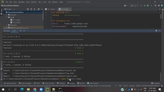Collapse the DemoSeleniumRobot root folder

[x=4, y=12]
